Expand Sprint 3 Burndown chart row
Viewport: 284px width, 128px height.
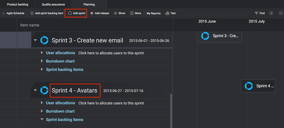(42, 61)
